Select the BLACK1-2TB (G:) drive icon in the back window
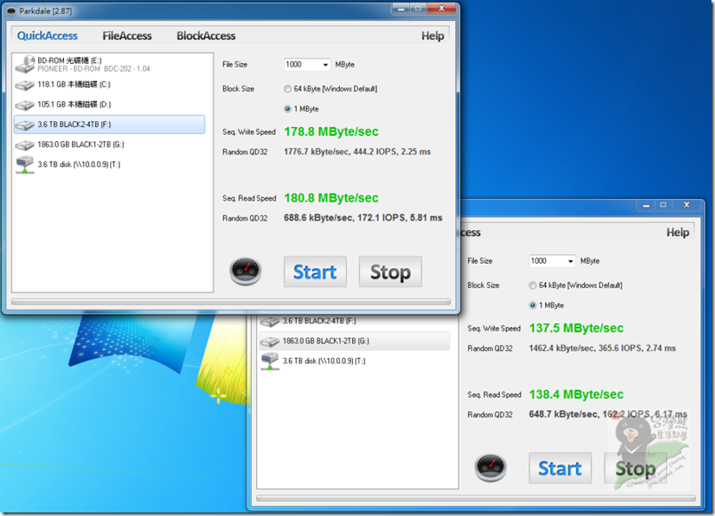 point(269,341)
